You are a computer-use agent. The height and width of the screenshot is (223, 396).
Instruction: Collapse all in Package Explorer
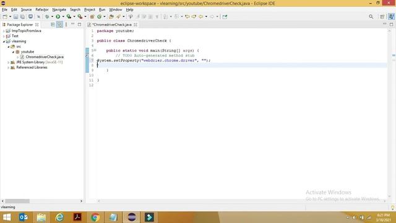[x=53, y=25]
